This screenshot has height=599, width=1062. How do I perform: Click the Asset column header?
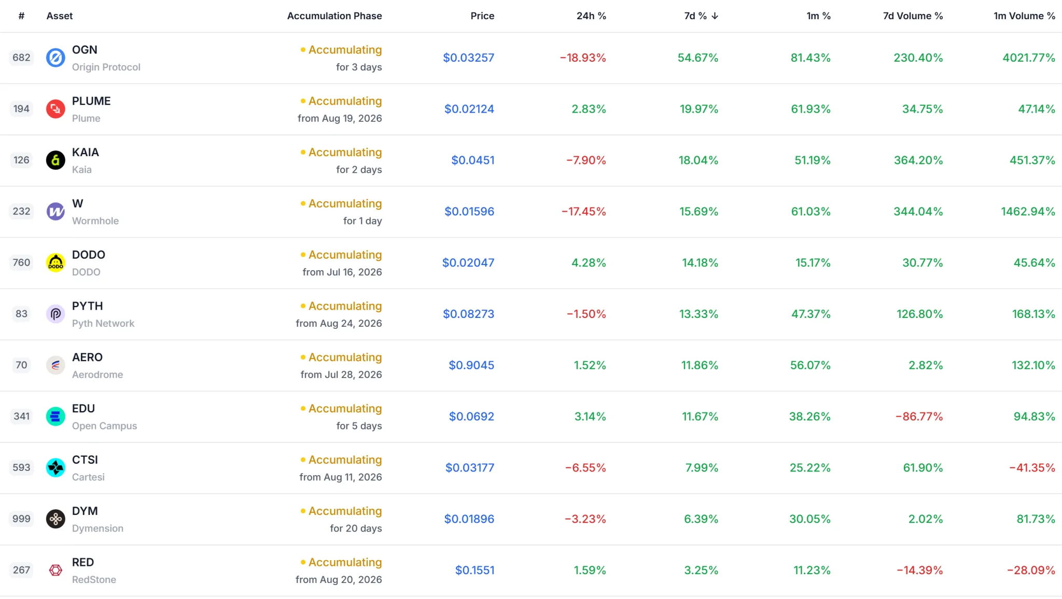(x=60, y=16)
